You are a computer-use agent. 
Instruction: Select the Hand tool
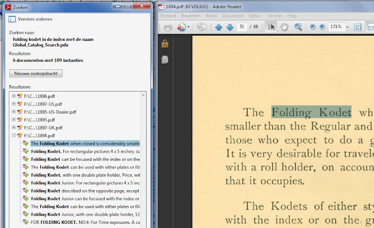285,27
